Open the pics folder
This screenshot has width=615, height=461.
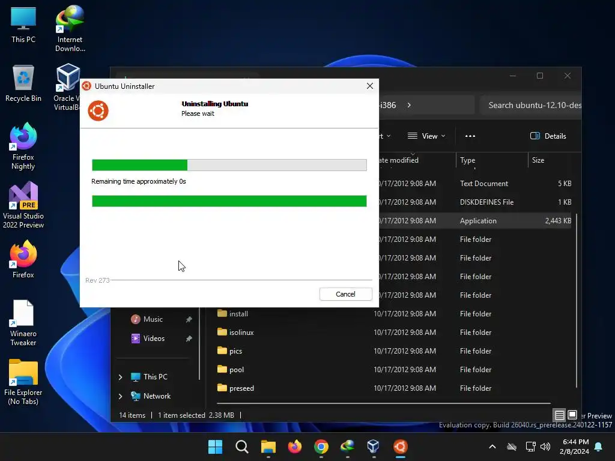pos(394,351)
